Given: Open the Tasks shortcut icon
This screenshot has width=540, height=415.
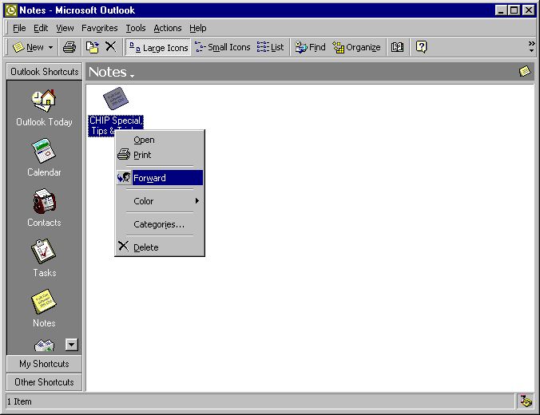Looking at the screenshot, I should (43, 251).
